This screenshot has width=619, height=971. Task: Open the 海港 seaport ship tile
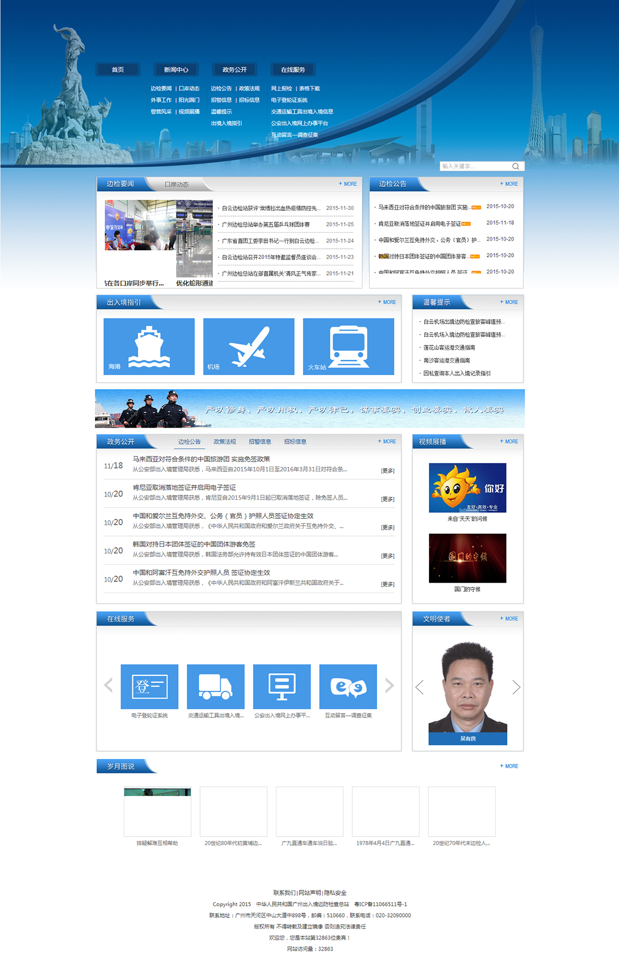coord(149,346)
